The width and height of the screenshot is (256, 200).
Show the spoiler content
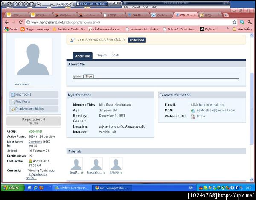point(89,76)
